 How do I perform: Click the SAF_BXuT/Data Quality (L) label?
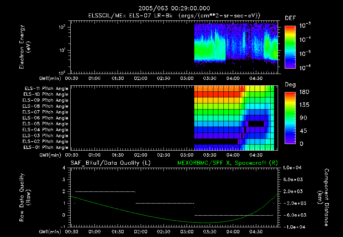coord(111,163)
